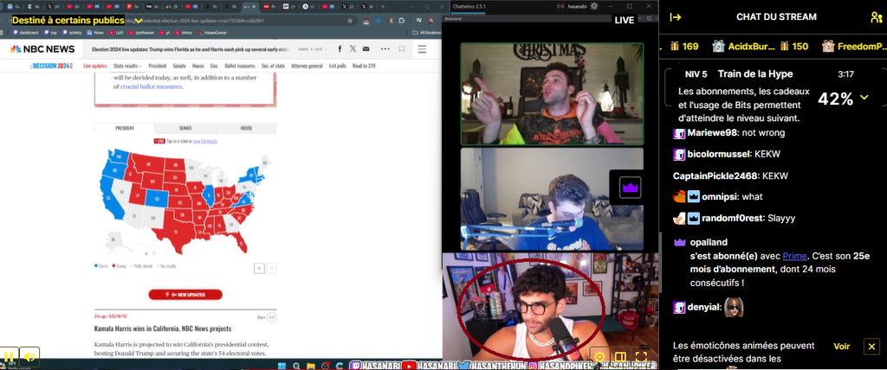Open 'Kamala Harris wins in California' headline
887x370 pixels.
click(162, 329)
